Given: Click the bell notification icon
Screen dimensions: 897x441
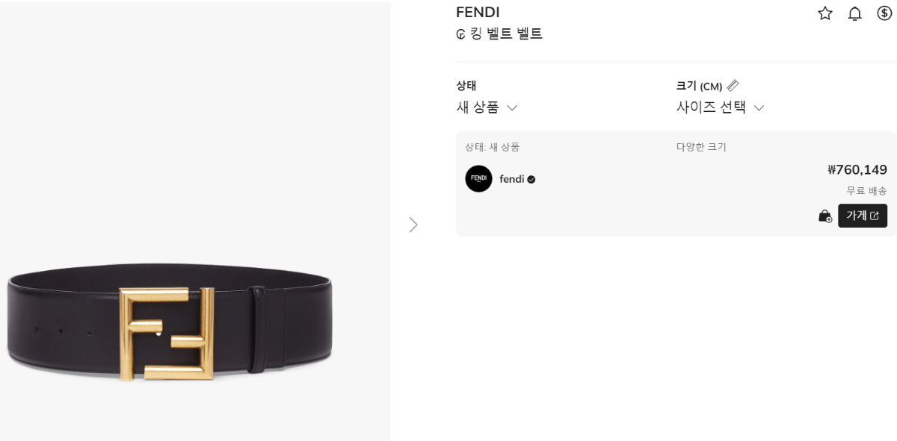Looking at the screenshot, I should pyautogui.click(x=855, y=13).
